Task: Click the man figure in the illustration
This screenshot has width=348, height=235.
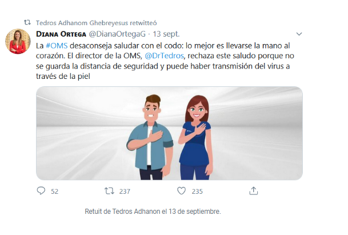Action: (150, 137)
